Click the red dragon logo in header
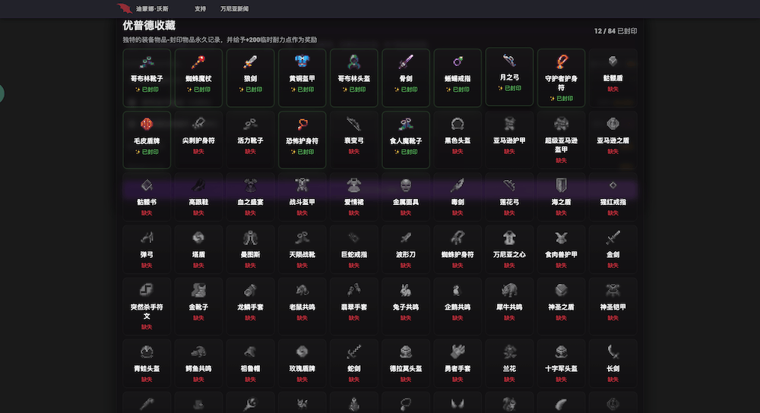This screenshot has width=760, height=413. 125,9
